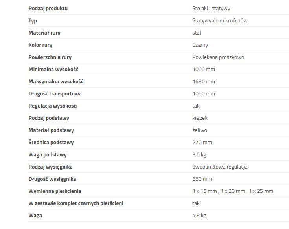Select the 'Stojaki i statywy' value
The width and height of the screenshot is (289, 229).
[211, 9]
